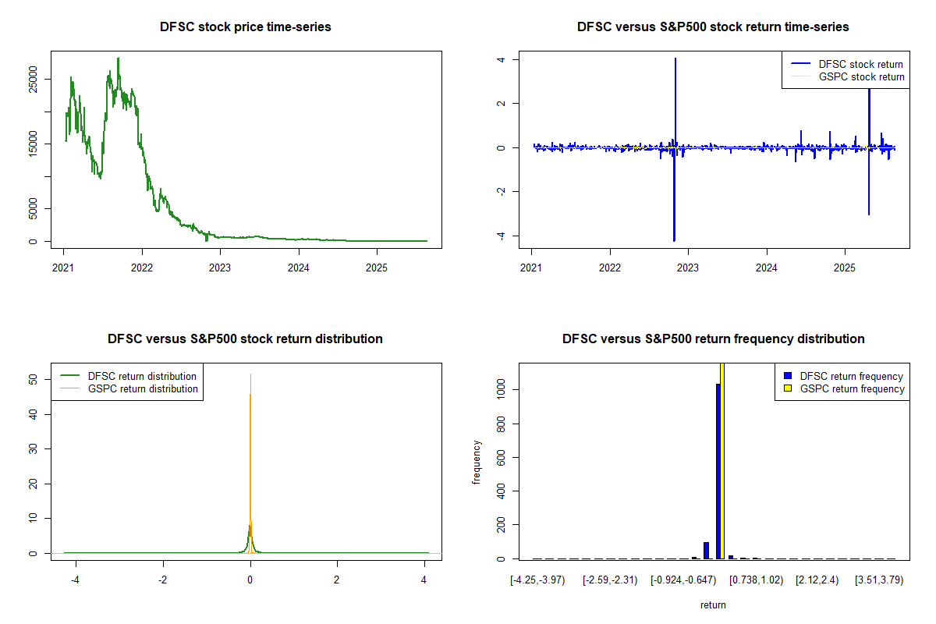Click the 'return' x-axis label under the histogram

click(713, 604)
